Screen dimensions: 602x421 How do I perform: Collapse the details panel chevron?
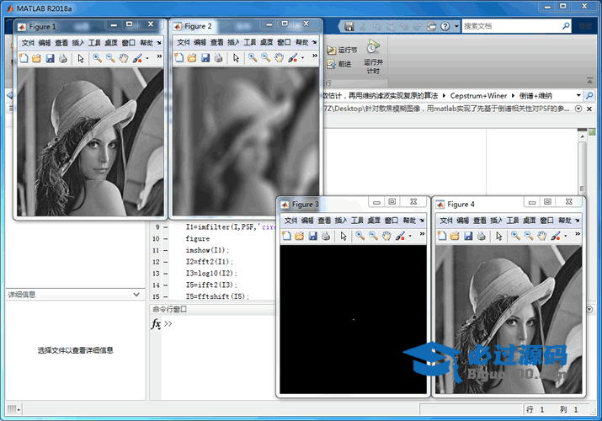pos(136,295)
